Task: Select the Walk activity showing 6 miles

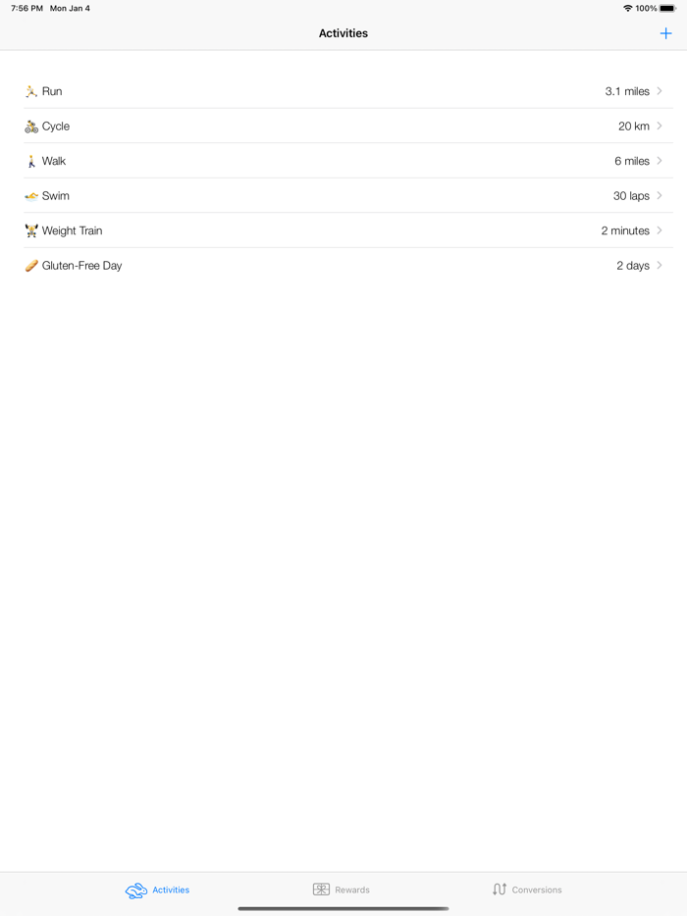Action: pos(343,161)
